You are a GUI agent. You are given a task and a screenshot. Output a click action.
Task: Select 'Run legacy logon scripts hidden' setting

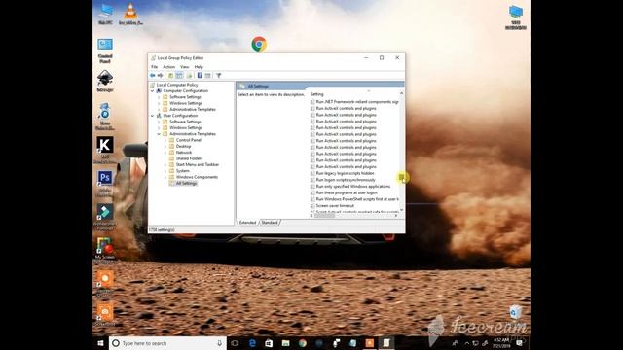click(x=342, y=173)
